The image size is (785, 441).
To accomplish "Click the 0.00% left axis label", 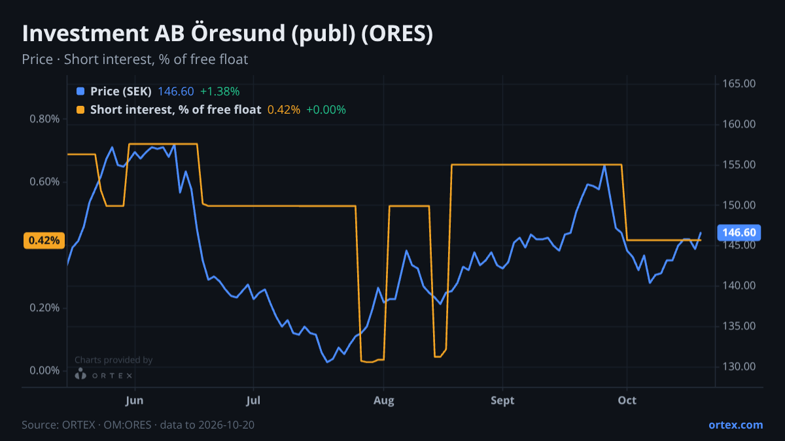I will pyautogui.click(x=44, y=370).
